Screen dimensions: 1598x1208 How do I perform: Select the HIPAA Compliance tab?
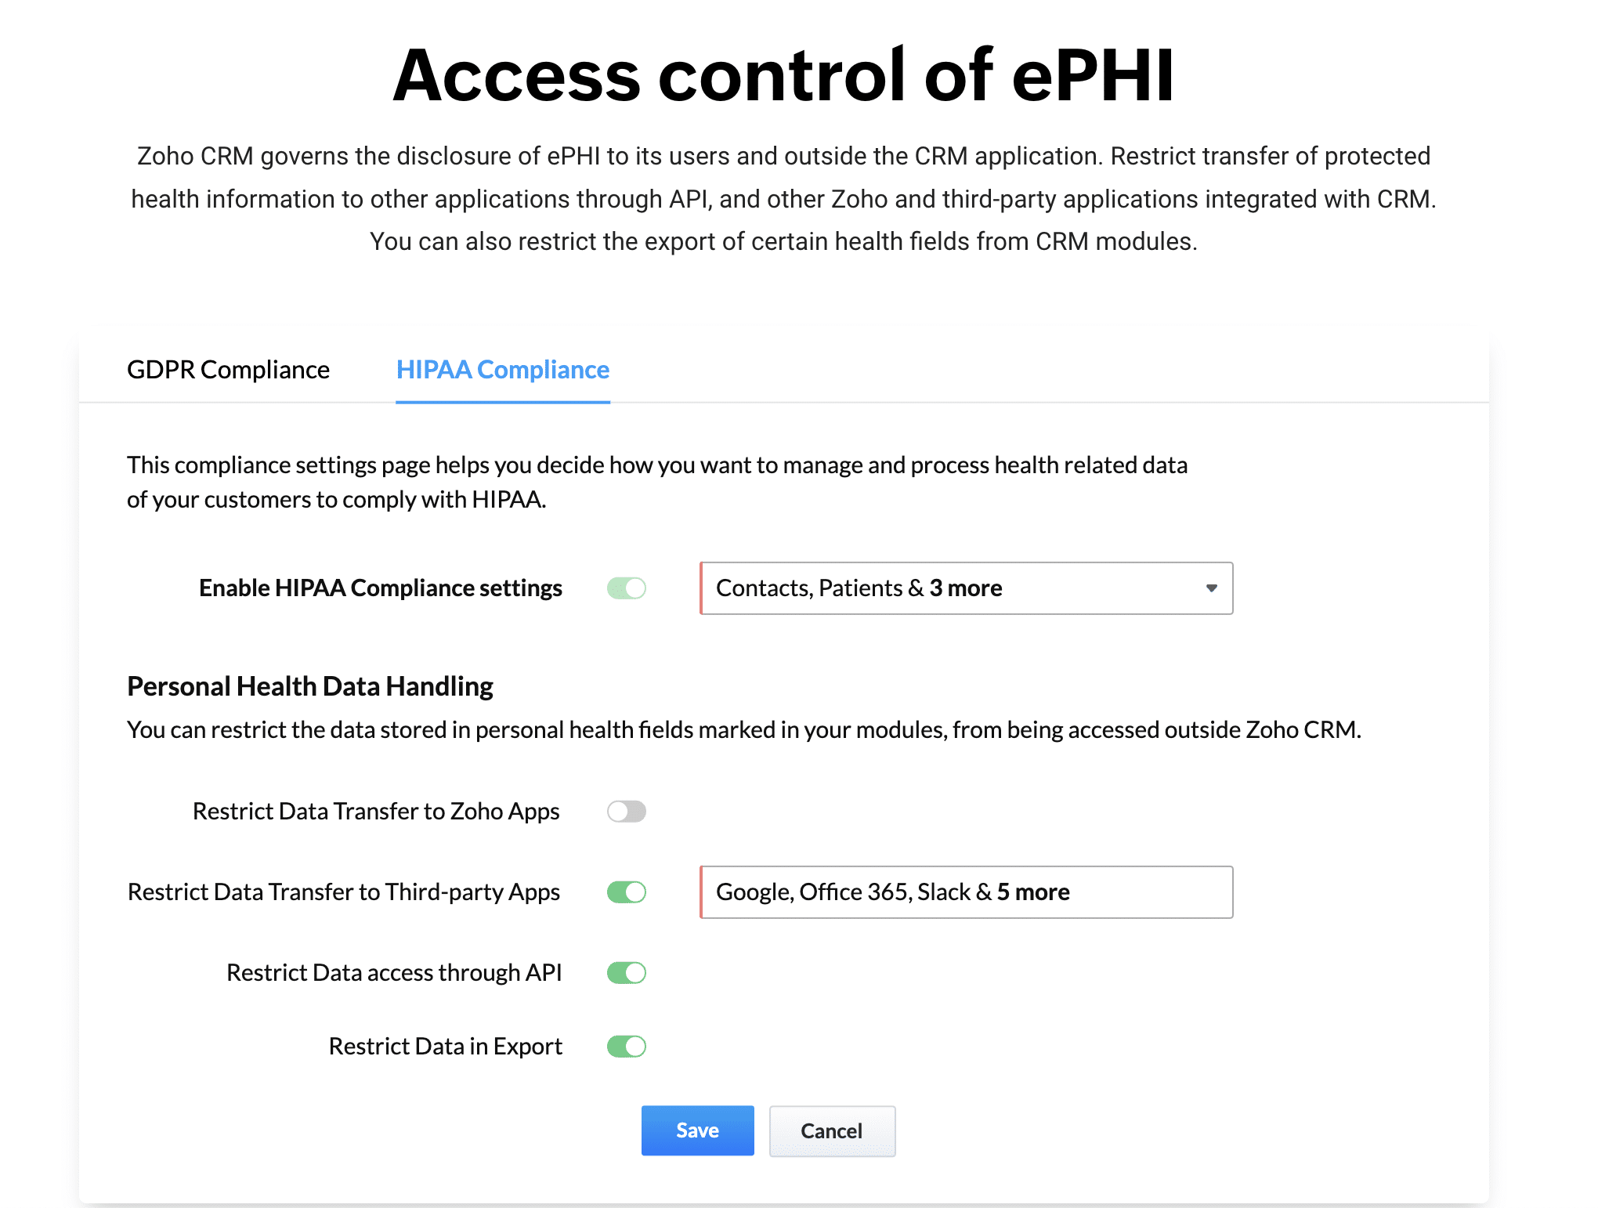pyautogui.click(x=503, y=369)
